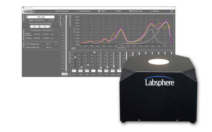
Task: Click the spectrometer radiance value 10.0107
Action: coord(46,34)
